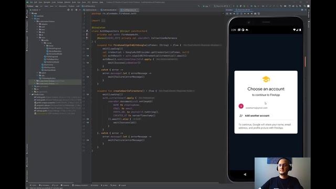Collapse the Gradle Scripts node
Screen dimensions: 336x189
coord(30,94)
